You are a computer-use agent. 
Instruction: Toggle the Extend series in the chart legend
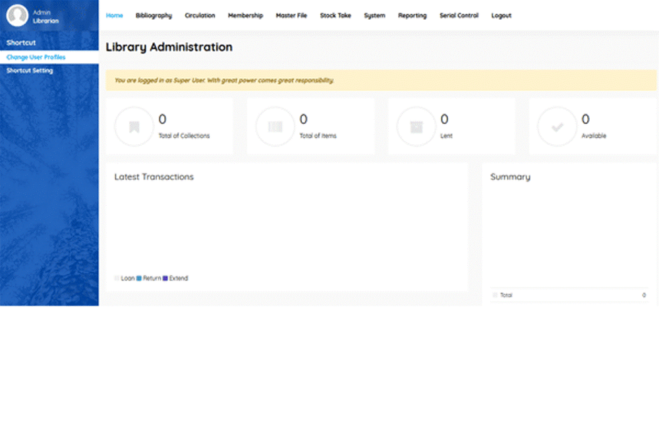click(177, 278)
